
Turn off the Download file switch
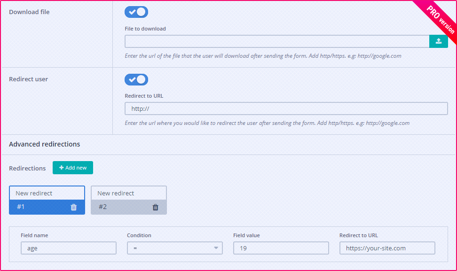point(136,12)
